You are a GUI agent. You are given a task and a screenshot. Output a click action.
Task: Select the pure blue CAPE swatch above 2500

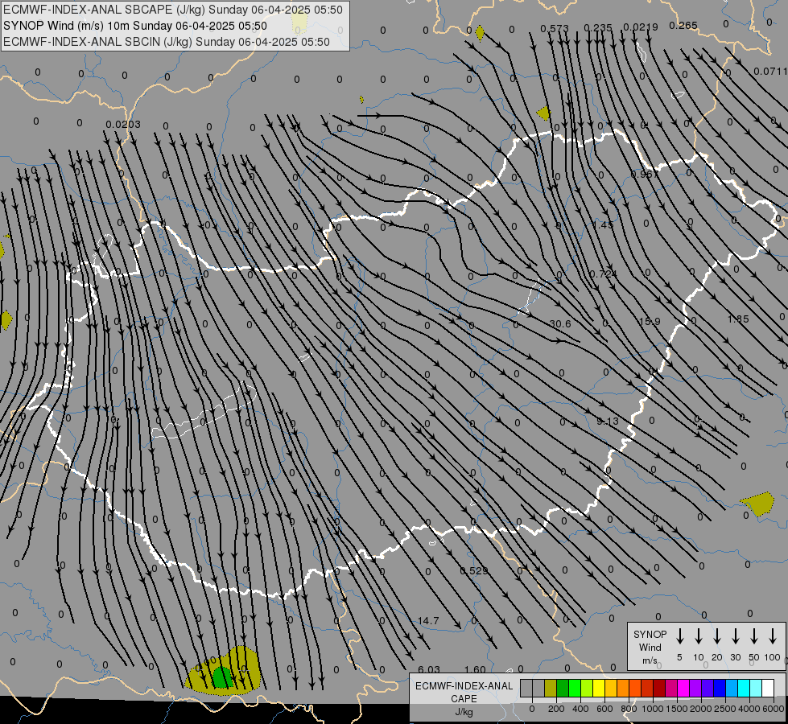[x=719, y=689]
